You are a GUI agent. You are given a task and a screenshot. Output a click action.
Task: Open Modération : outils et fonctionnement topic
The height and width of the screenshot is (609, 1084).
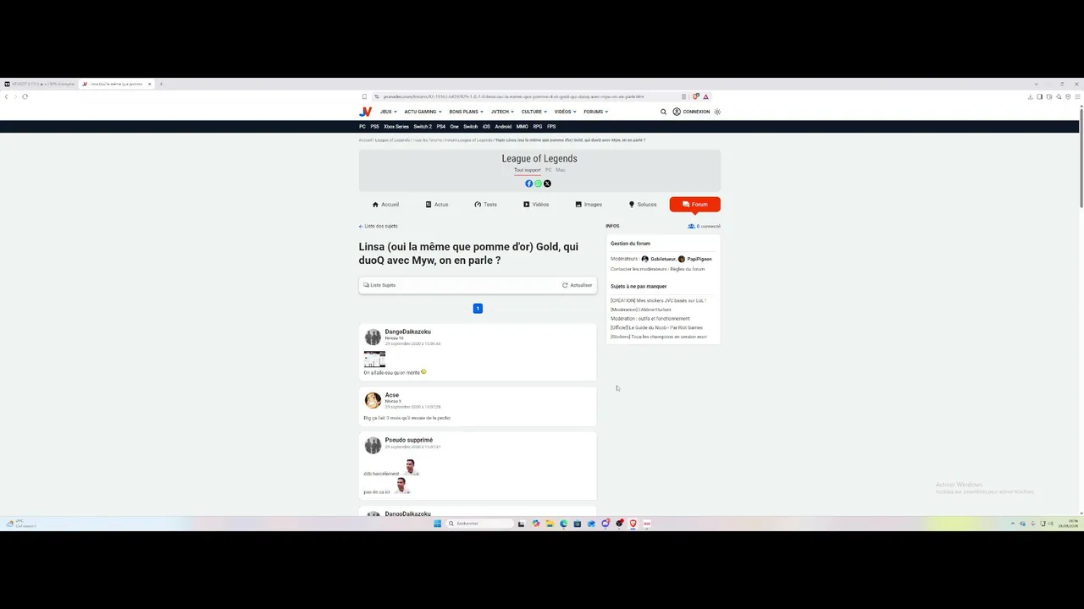point(650,319)
